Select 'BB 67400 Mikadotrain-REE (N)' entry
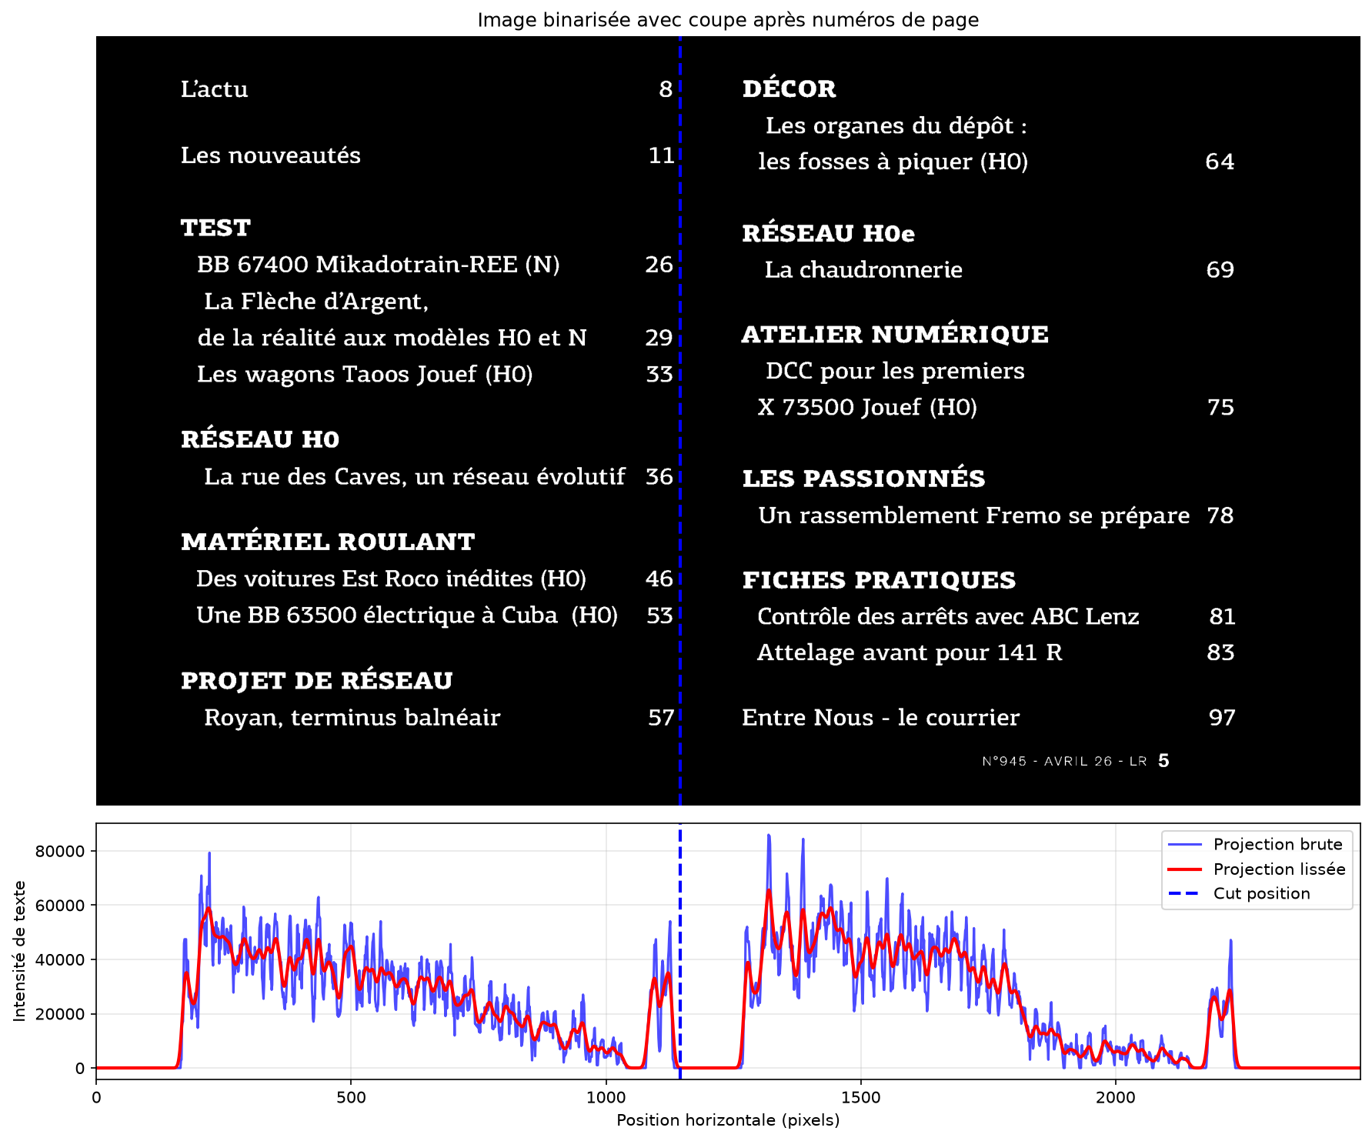Viewport: 1372px width, 1141px height. pyautogui.click(x=378, y=265)
